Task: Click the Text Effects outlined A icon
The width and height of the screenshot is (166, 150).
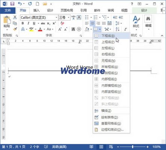Action: [x=23, y=29]
